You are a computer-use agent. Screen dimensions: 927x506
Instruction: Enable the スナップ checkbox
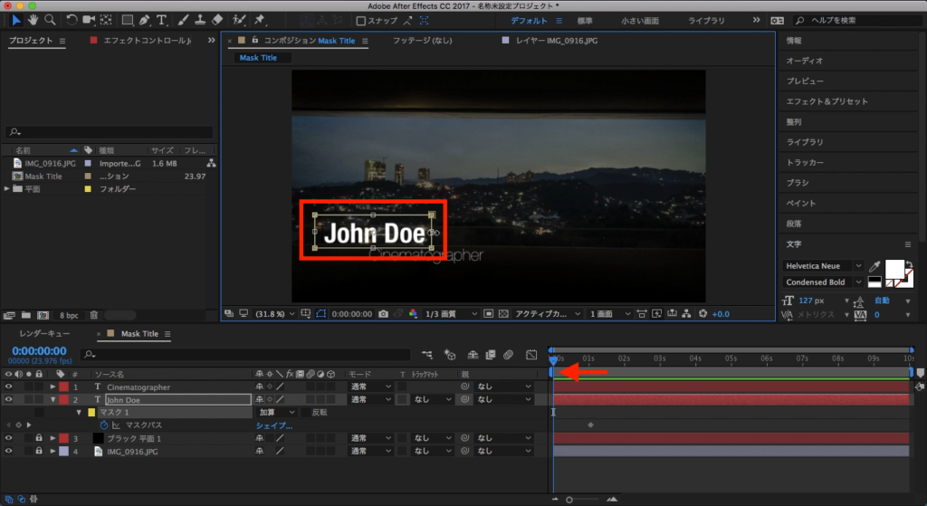coord(361,20)
